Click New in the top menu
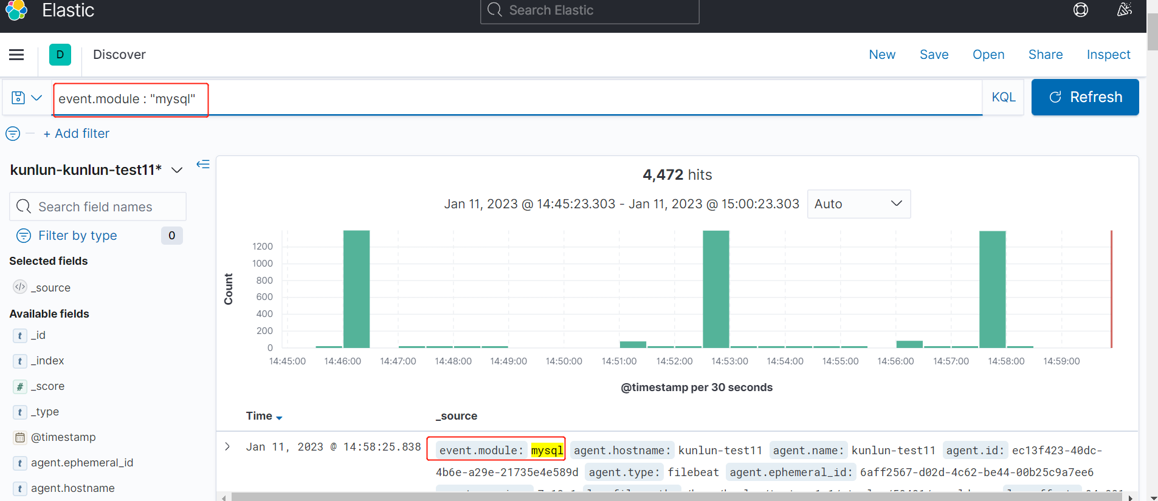 (882, 55)
